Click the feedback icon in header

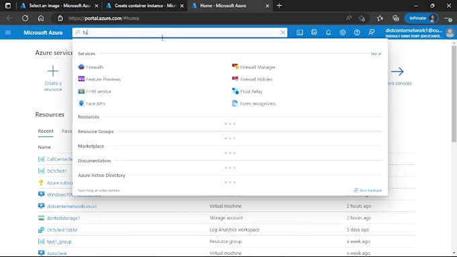tap(371, 33)
